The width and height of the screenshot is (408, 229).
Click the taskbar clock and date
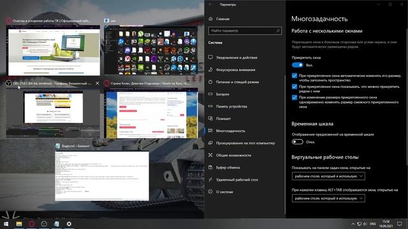tap(386, 223)
